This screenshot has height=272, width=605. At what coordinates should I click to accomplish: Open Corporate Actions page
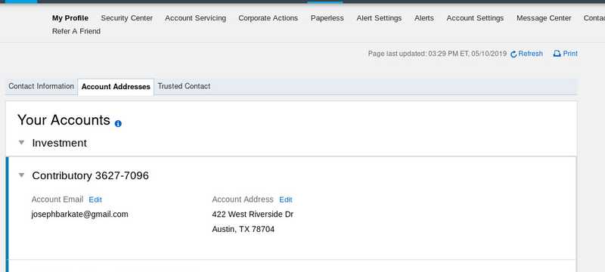coord(268,18)
